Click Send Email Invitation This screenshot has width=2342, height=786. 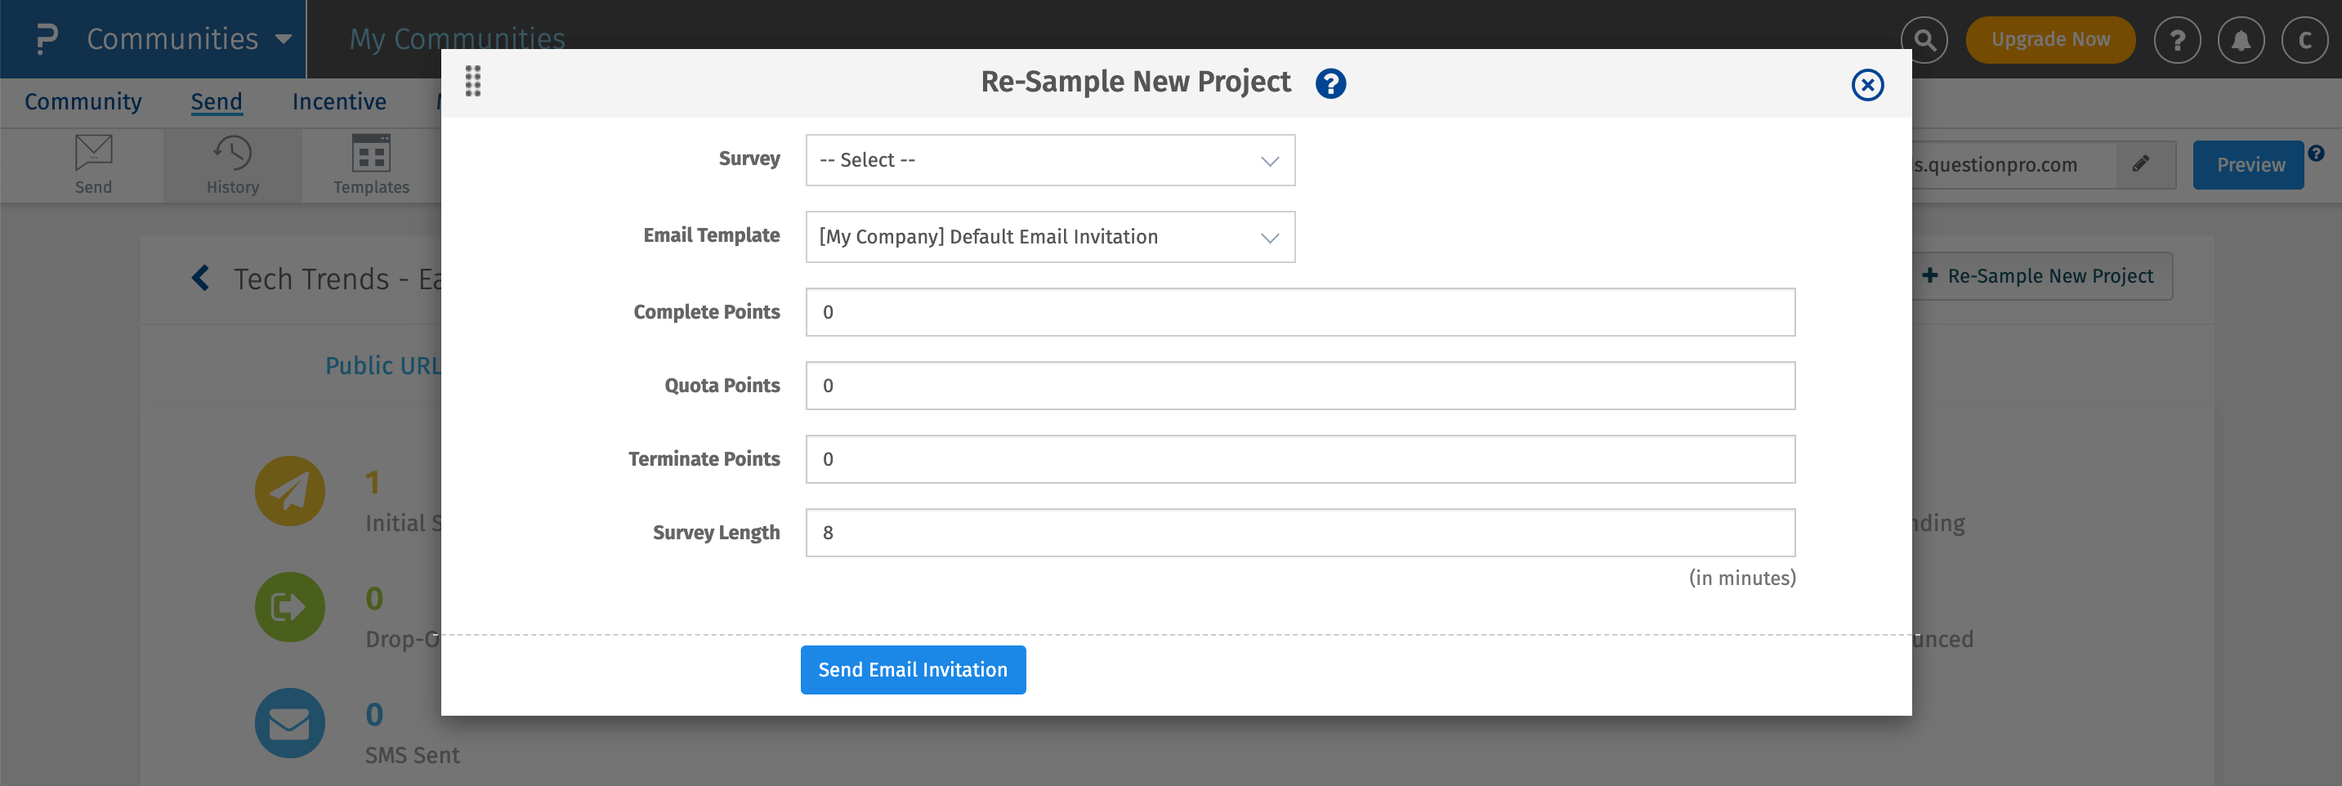click(x=913, y=670)
